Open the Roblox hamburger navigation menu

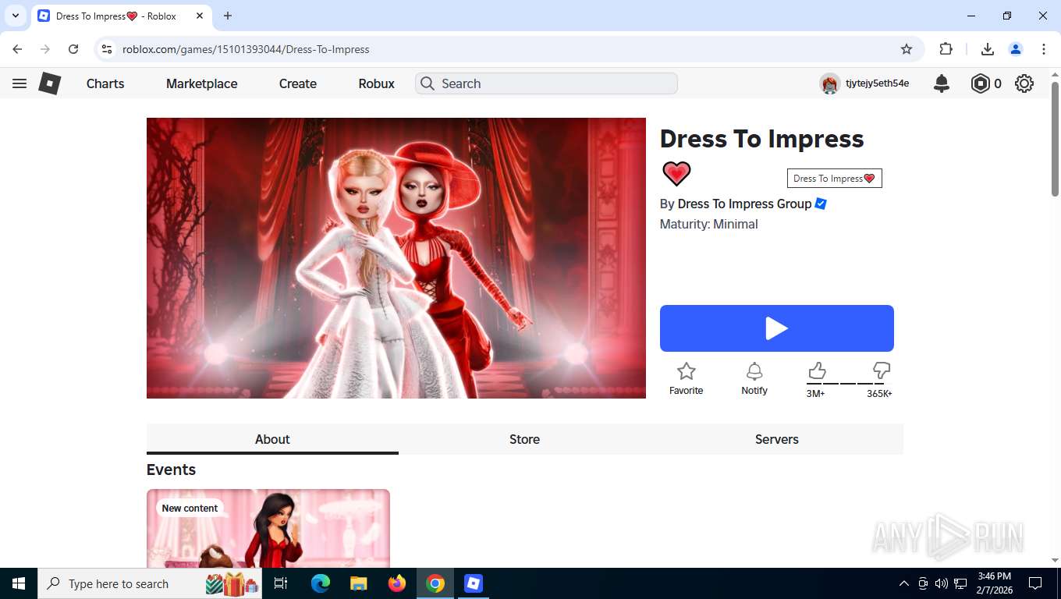(20, 83)
